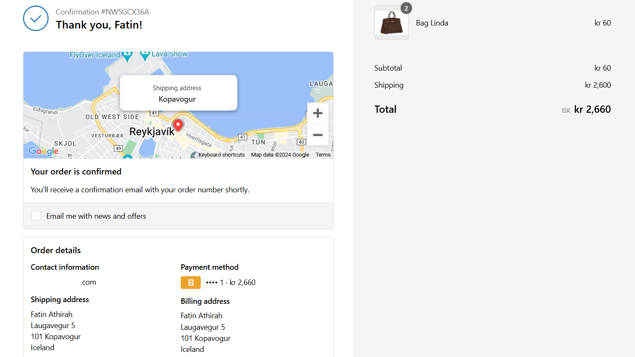The width and height of the screenshot is (635, 357).
Task: Click the Google logo on the map
Action: tap(43, 151)
